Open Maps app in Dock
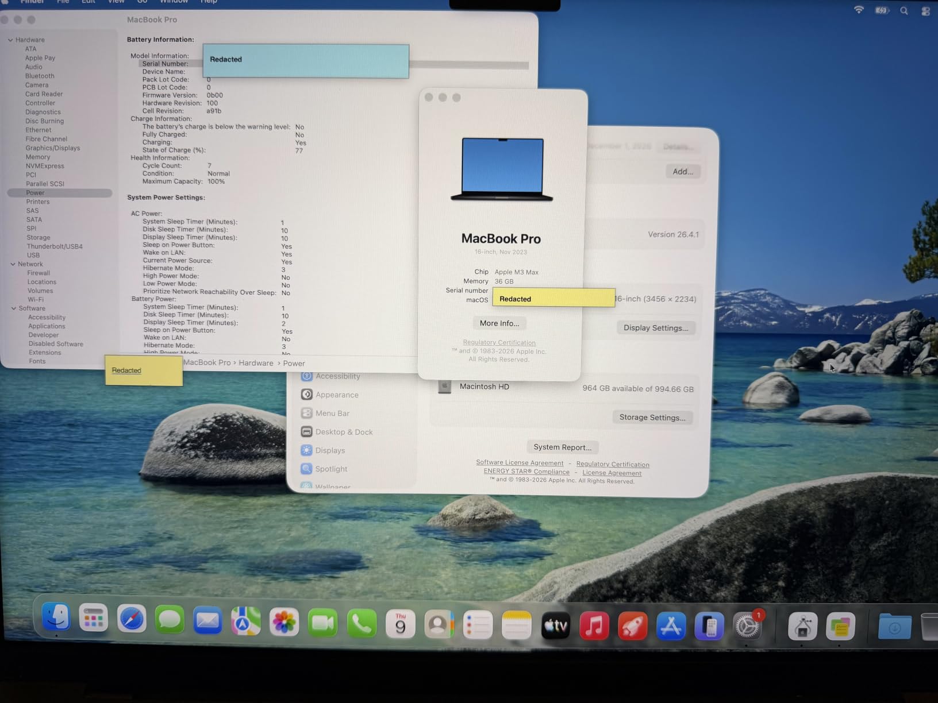Viewport: 938px width, 703px height. point(246,621)
